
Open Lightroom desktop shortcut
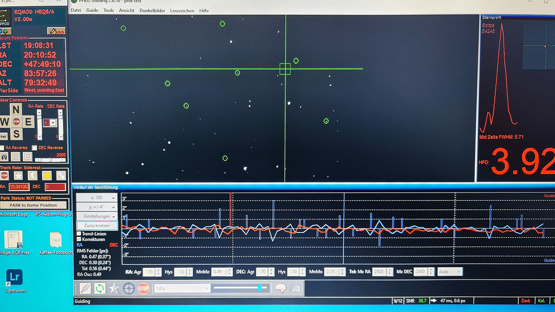(x=14, y=281)
